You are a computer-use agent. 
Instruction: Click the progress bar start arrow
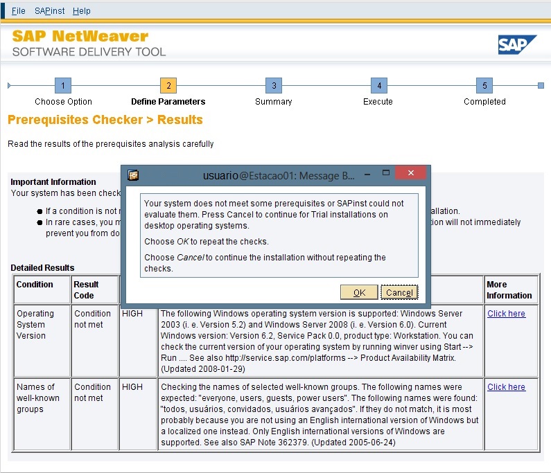[x=9, y=86]
